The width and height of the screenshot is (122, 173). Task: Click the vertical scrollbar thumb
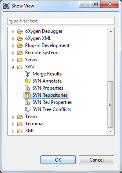[110, 104]
